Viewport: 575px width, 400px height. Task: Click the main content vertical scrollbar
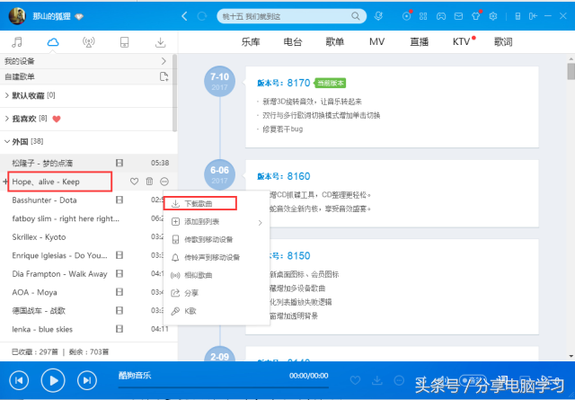point(571,72)
